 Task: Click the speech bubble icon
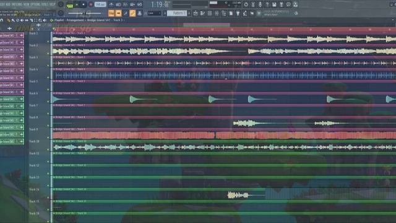coord(288,4)
